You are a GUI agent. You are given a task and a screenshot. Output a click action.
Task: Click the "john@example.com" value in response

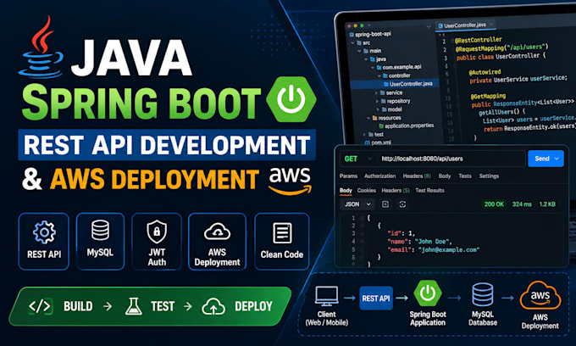(449, 249)
